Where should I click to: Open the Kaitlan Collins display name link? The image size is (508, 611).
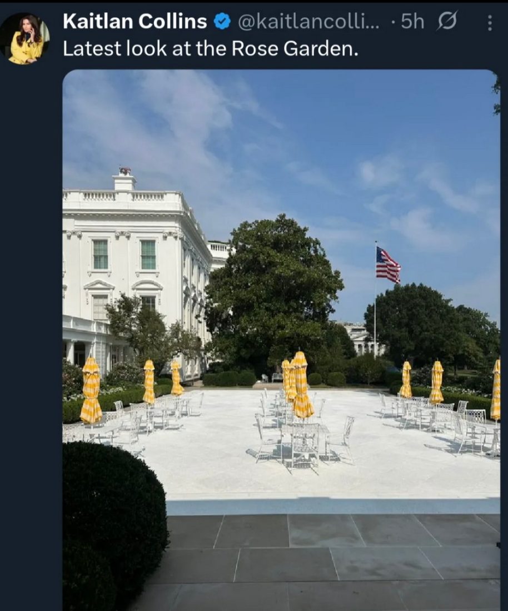pos(135,21)
